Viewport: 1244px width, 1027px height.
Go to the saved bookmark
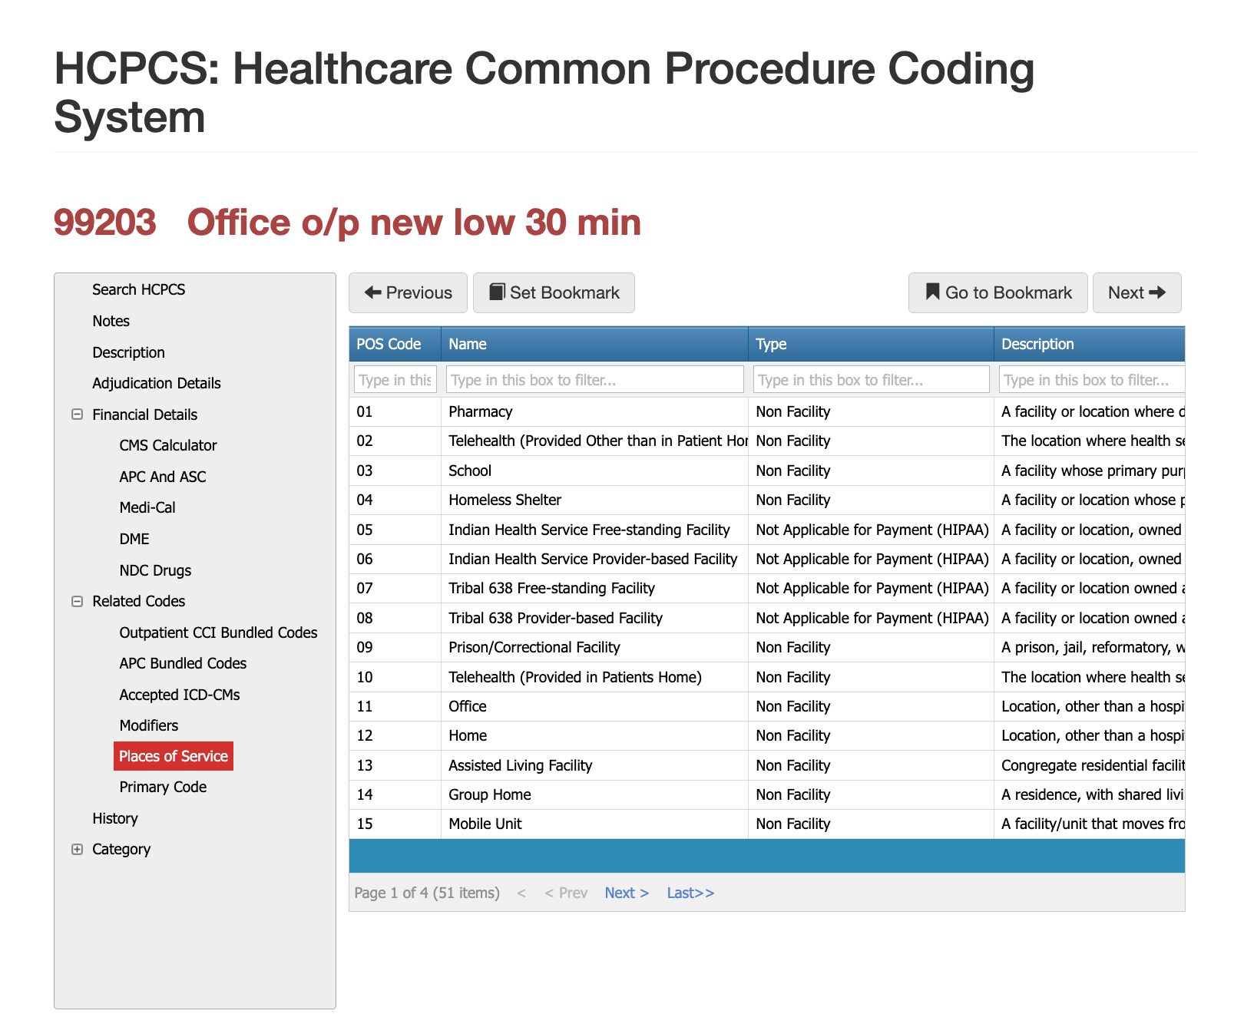[998, 292]
